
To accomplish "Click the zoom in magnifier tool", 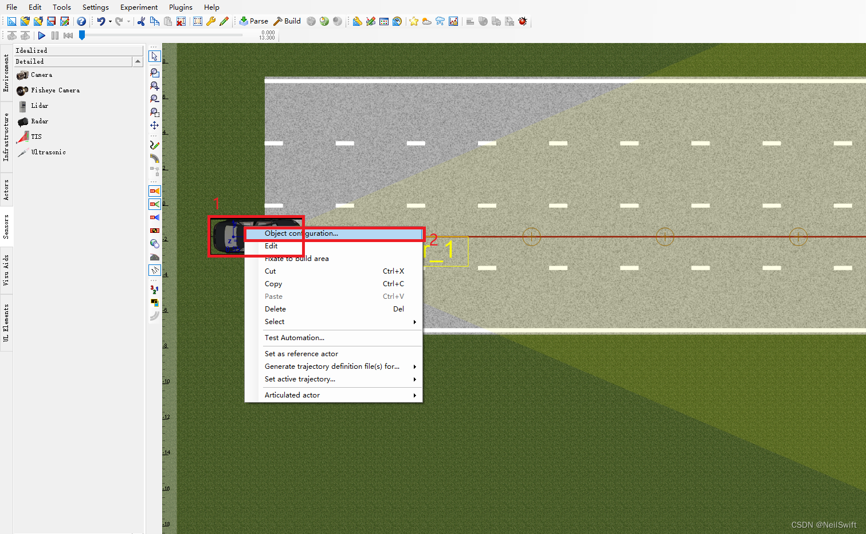I will (155, 86).
